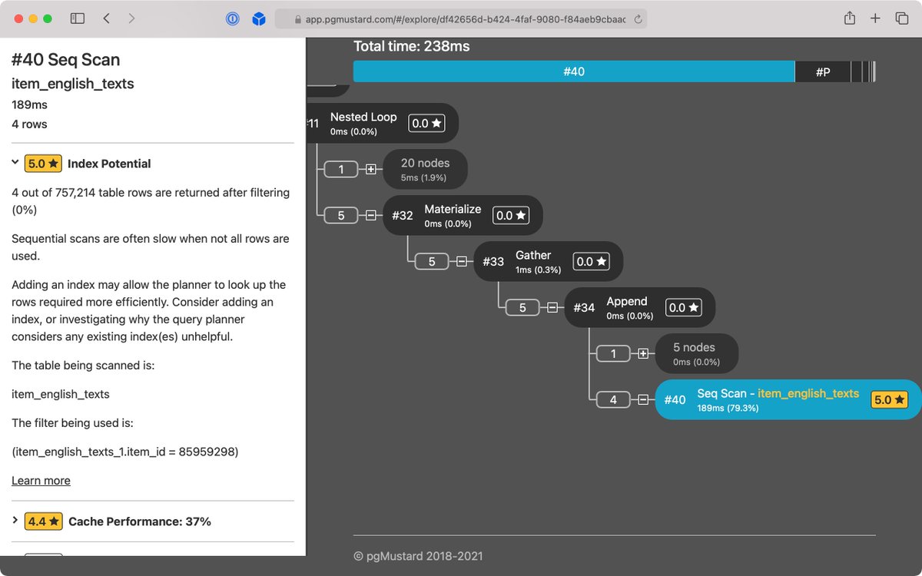Screen dimensions: 922x576
Task: Toggle the Safari sidebar icon
Action: (x=78, y=18)
